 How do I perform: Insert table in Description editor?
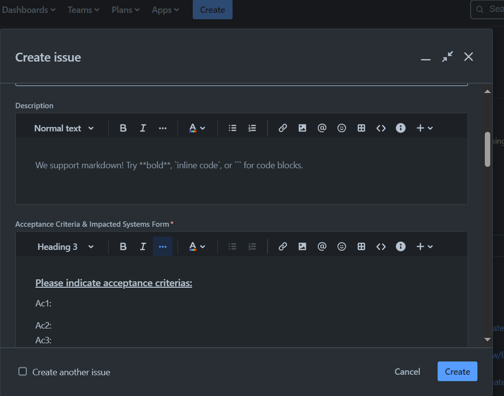point(361,128)
